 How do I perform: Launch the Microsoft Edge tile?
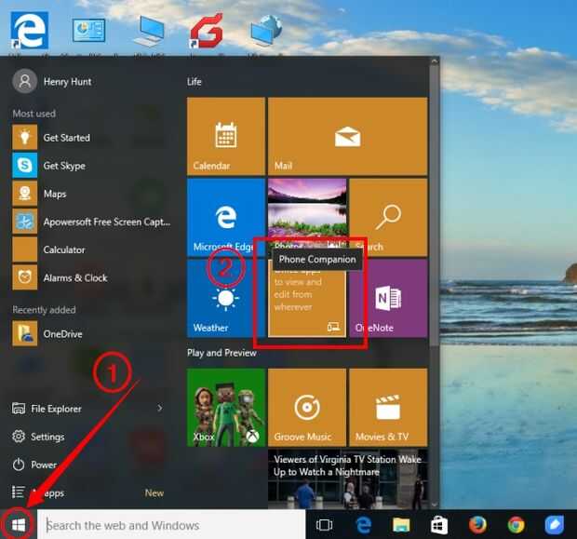[x=226, y=217]
